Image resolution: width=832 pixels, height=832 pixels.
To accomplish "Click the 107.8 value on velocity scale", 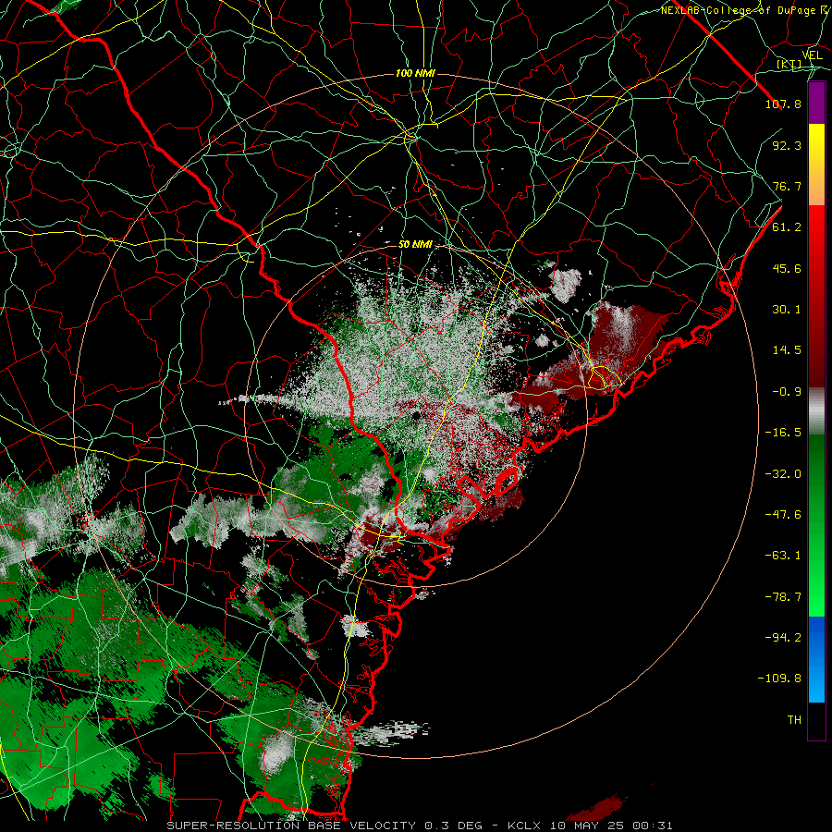I will 783,104.
